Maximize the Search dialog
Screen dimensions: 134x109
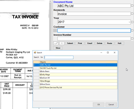click(108, 52)
